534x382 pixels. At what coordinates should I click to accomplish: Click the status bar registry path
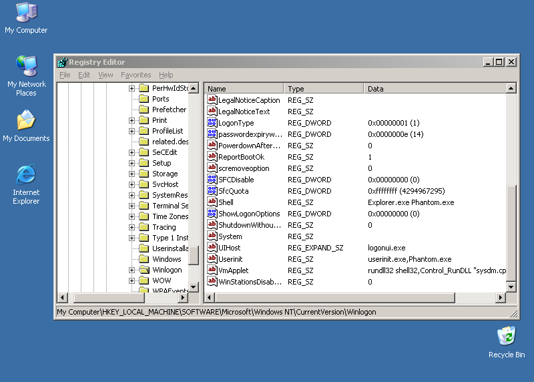coord(216,312)
